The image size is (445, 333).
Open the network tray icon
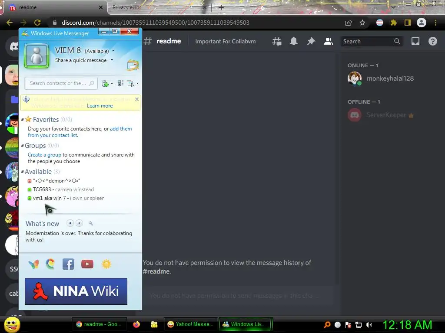click(359, 325)
